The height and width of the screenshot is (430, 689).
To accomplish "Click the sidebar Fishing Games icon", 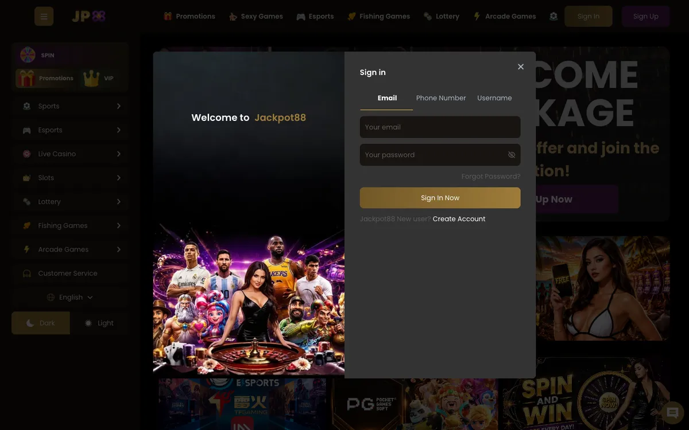I will (26, 226).
